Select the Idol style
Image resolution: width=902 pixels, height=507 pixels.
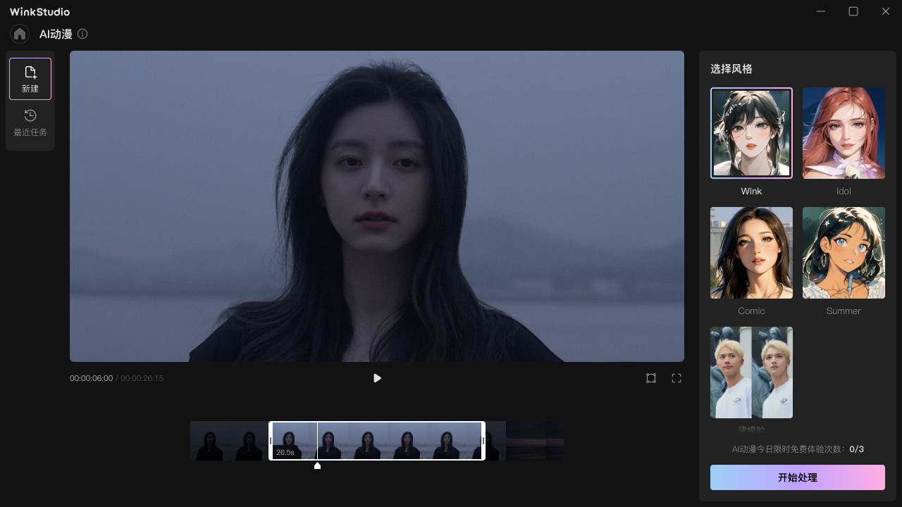pyautogui.click(x=844, y=133)
